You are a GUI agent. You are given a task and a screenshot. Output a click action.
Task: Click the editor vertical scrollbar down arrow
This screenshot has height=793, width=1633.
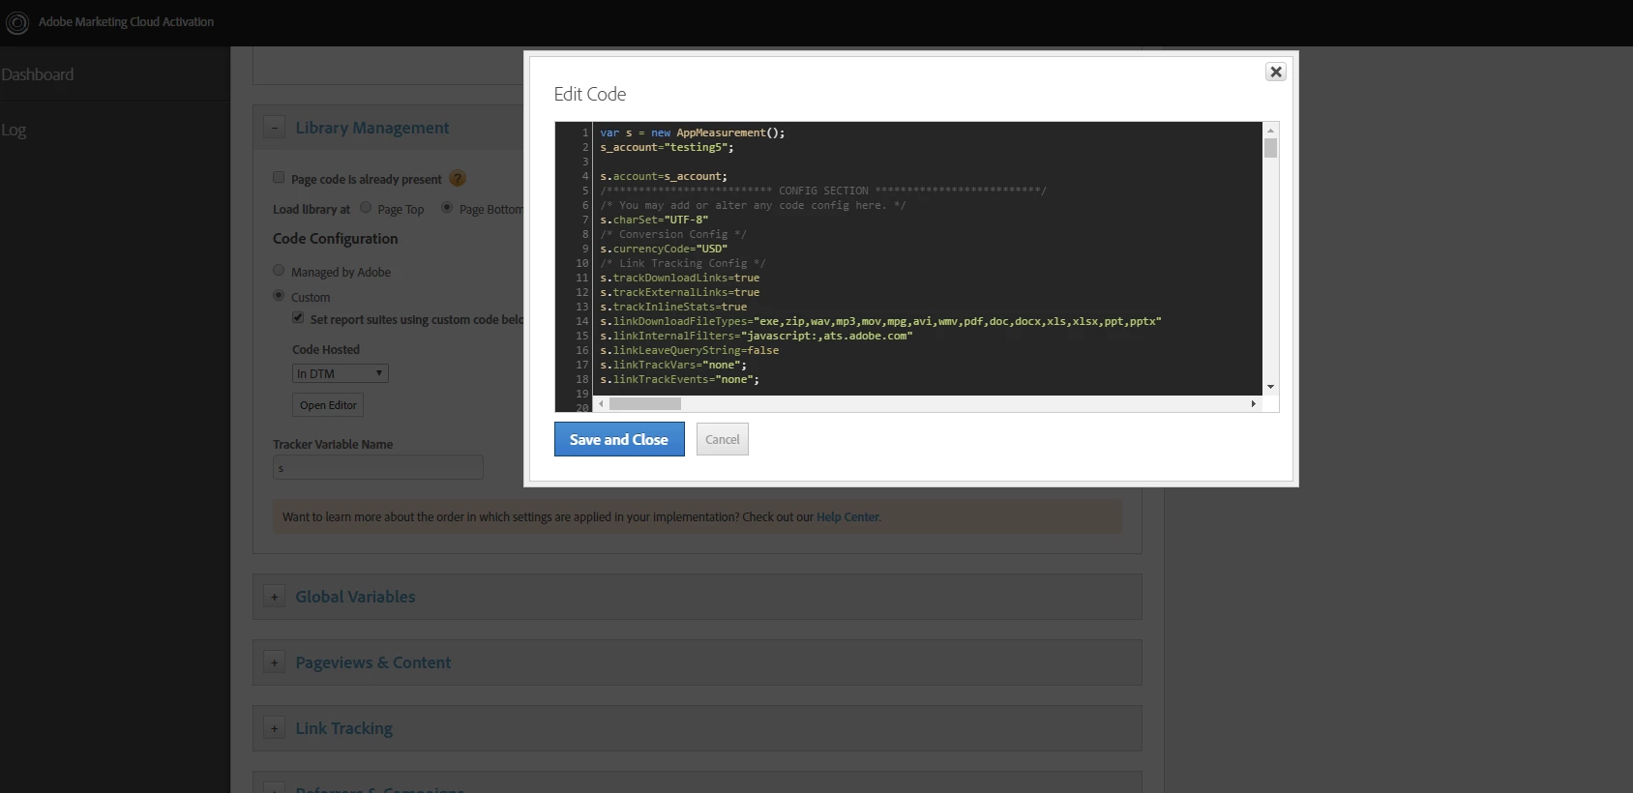(1270, 387)
